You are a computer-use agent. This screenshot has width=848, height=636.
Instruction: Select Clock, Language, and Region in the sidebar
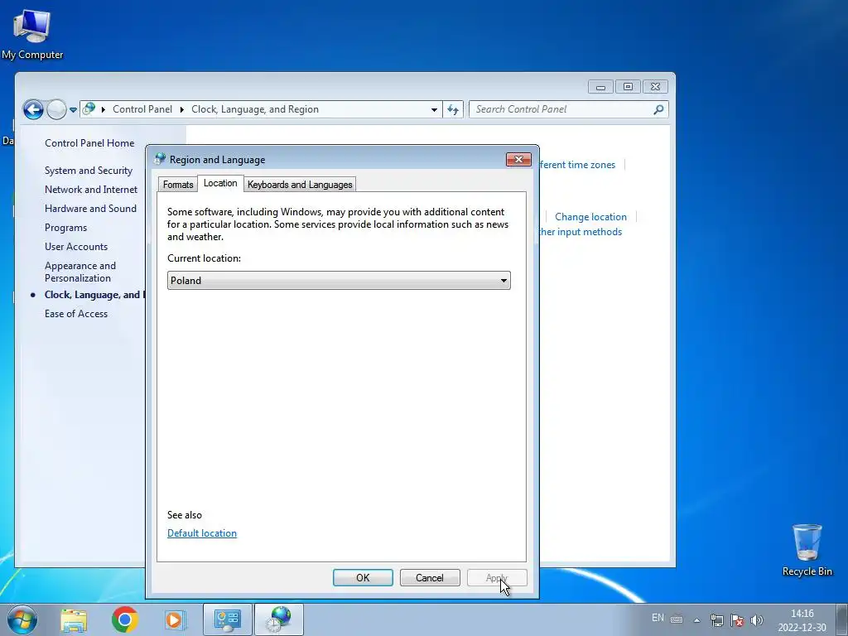click(x=94, y=295)
